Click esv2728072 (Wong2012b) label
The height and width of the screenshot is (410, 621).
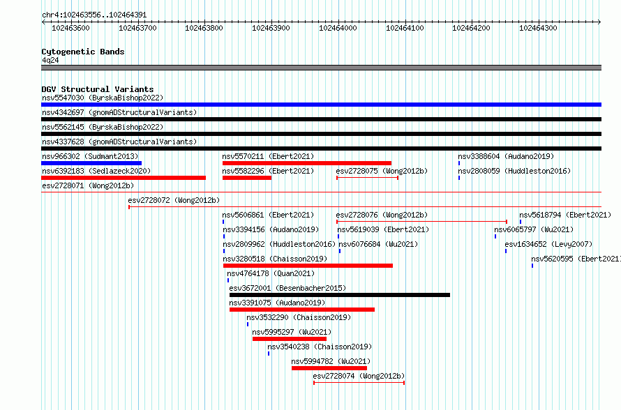click(174, 200)
